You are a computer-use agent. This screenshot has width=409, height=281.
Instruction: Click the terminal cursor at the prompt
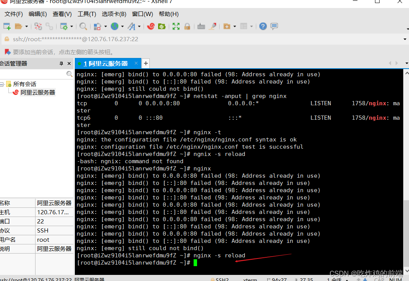[x=196, y=263]
